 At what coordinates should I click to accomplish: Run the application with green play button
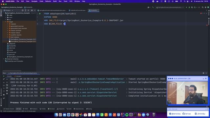click(186, 7)
